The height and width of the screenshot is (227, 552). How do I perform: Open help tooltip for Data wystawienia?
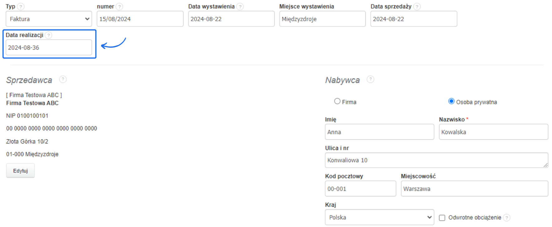point(240,7)
